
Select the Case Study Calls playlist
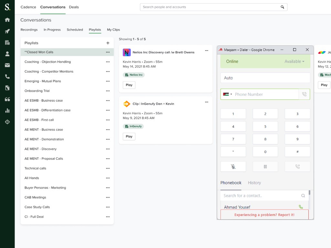tap(67, 207)
